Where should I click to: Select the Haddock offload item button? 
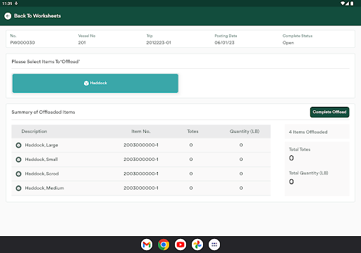point(95,83)
